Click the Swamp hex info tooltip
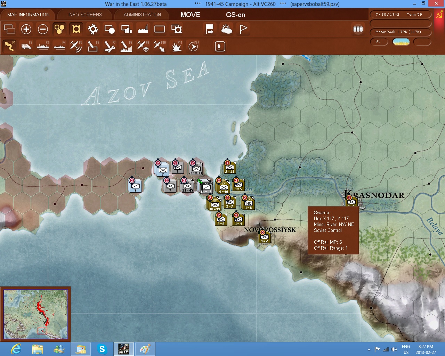Viewport: 445px width, 356px height. click(333, 230)
